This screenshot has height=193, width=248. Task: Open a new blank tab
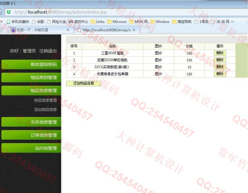145,30
